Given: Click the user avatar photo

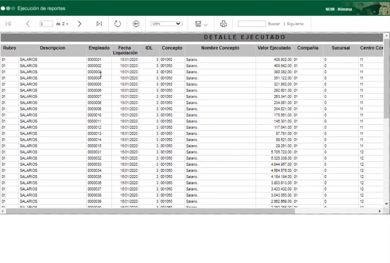Looking at the screenshot, I should tap(384, 10).
